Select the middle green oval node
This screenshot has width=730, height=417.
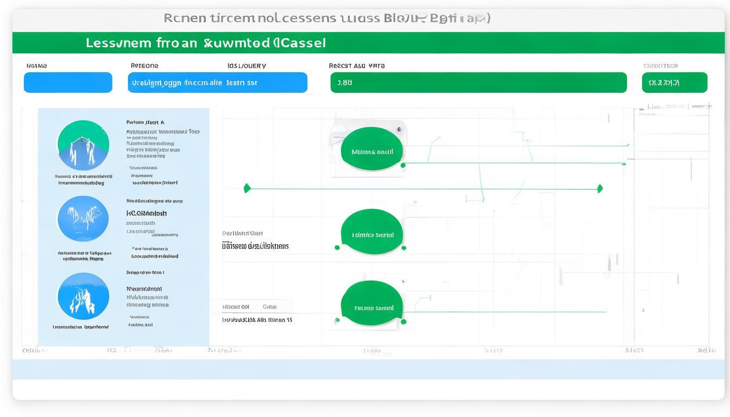pos(372,235)
